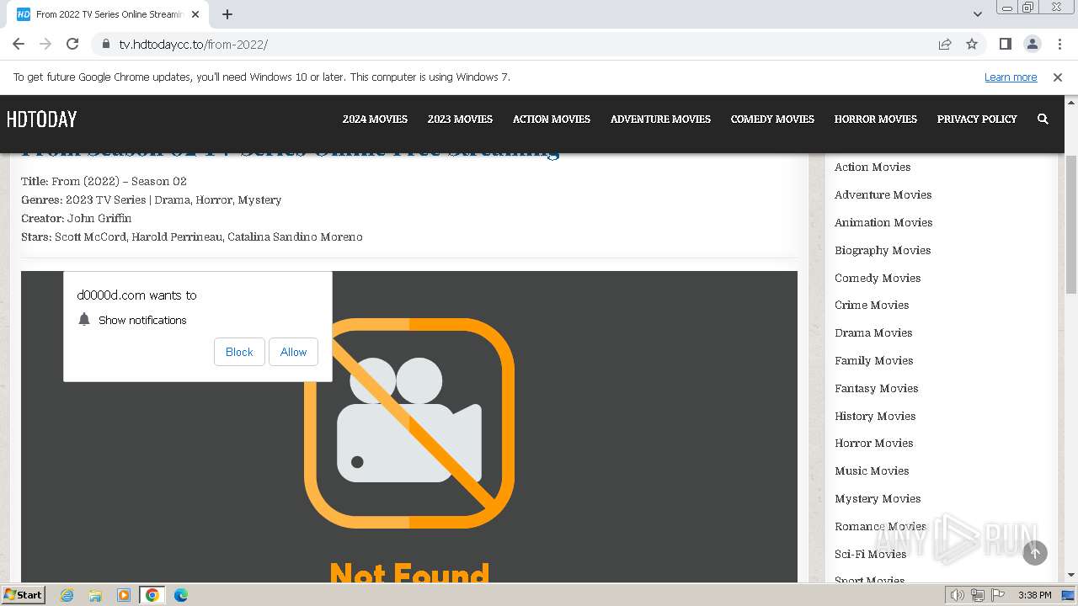This screenshot has width=1078, height=606.
Task: Dismiss the Chrome update info bar
Action: click(x=1058, y=77)
